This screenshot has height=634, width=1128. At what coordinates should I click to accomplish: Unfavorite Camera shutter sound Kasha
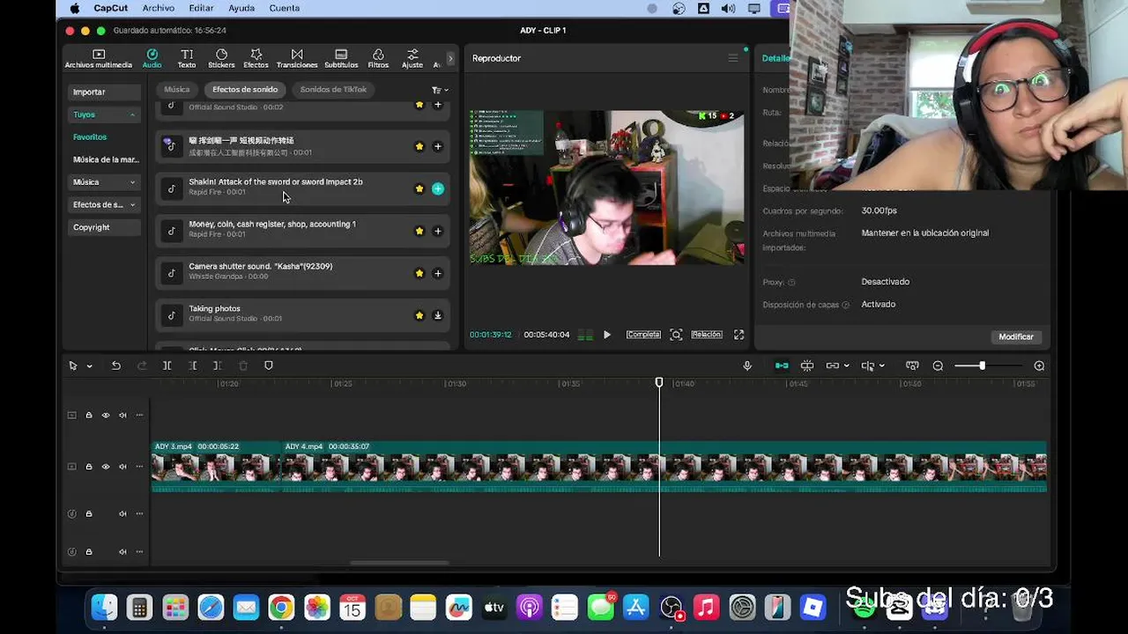(x=419, y=273)
